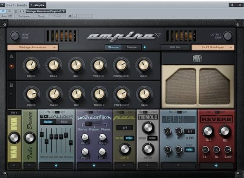The image size is (244, 178).
Task: Flip the Reverb Pre/Post switch
Action: pyautogui.click(x=216, y=112)
